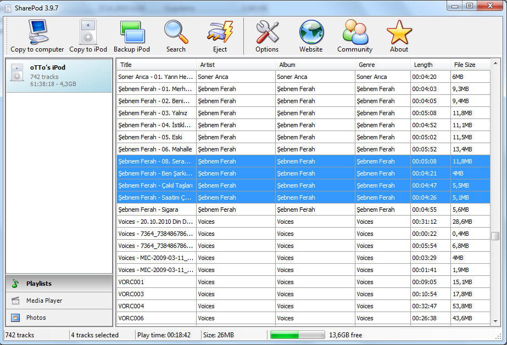Click '4 tracks selected' status text

(x=94, y=335)
